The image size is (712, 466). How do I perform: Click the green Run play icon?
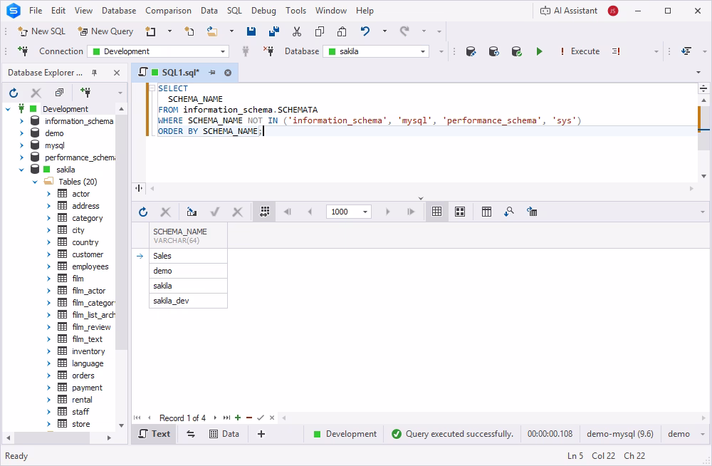[539, 51]
